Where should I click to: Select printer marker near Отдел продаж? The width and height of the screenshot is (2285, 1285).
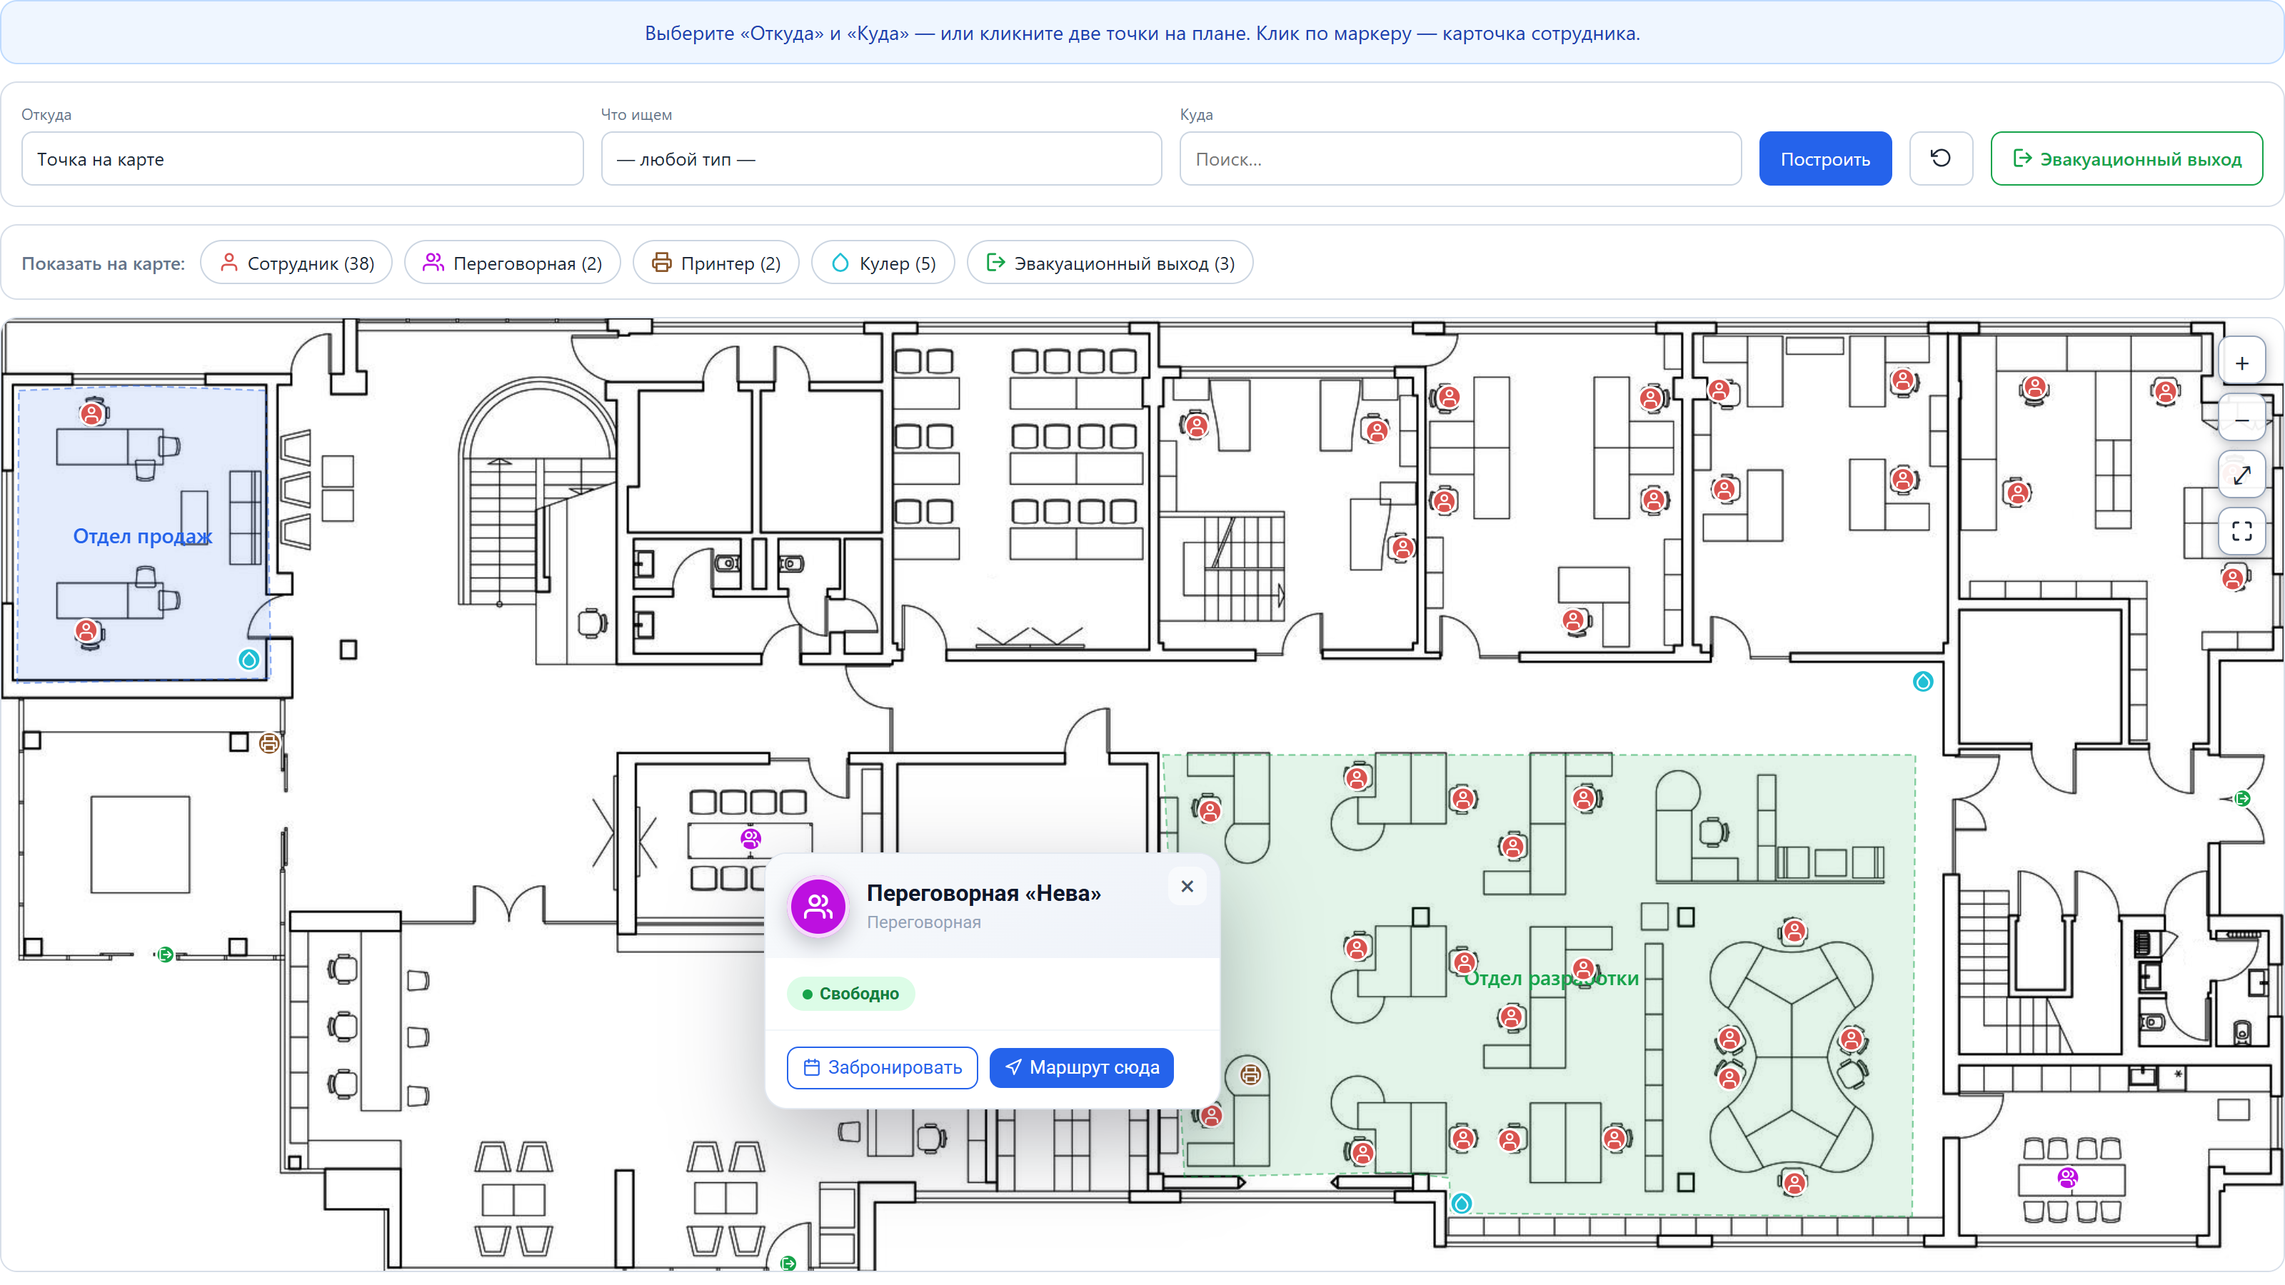pyautogui.click(x=268, y=743)
